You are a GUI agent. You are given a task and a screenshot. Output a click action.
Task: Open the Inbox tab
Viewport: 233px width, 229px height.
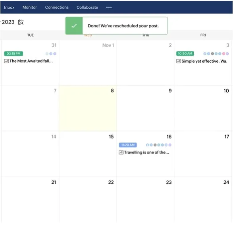point(9,7)
